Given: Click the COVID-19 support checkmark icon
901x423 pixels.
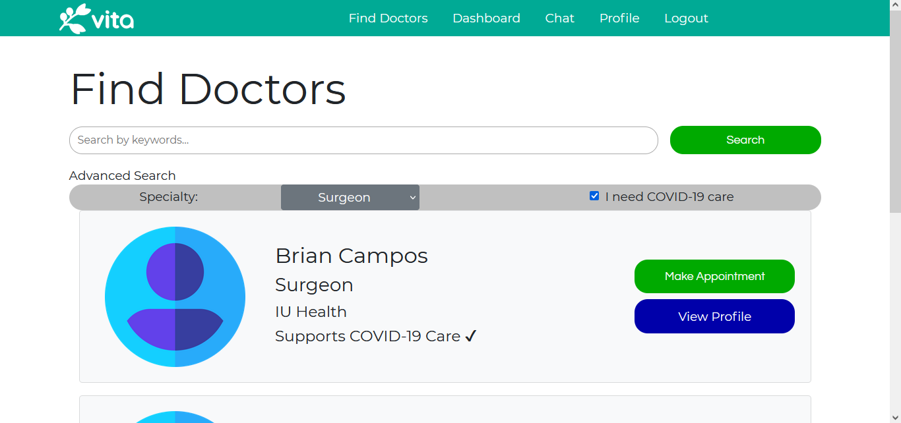Looking at the screenshot, I should click(470, 336).
